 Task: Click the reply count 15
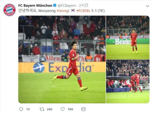click(x=28, y=109)
